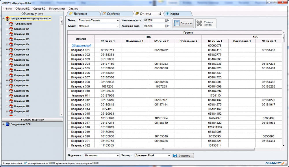
Task: Expand the Соединение TCP node
Action: pyautogui.click(x=3, y=125)
